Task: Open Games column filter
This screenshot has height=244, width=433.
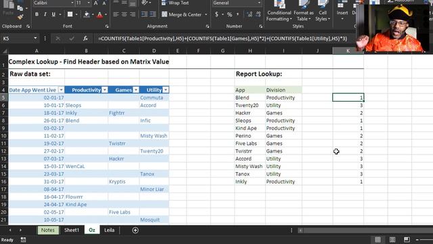Action: [x=136, y=90]
